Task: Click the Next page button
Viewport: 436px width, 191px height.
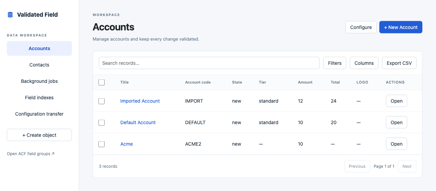Action: pyautogui.click(x=407, y=166)
